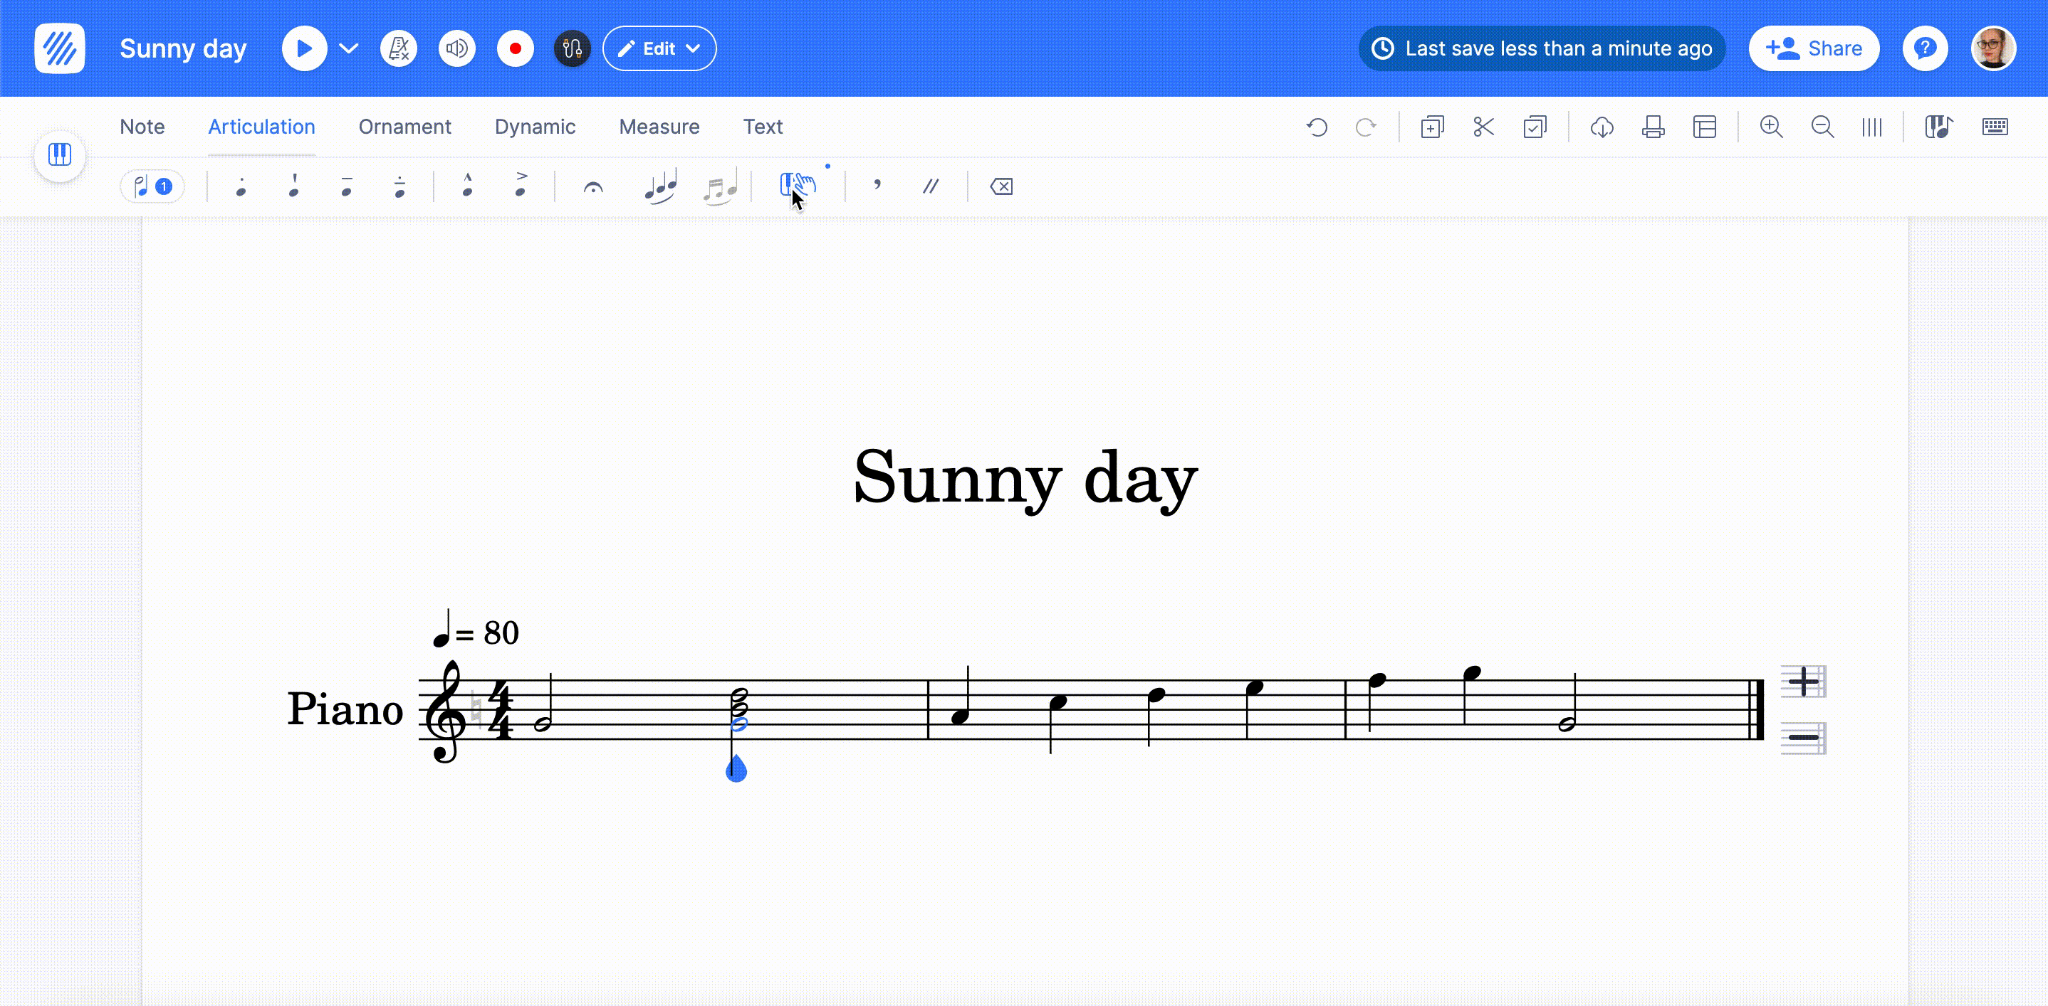This screenshot has height=1006, width=2048.
Task: Insert a breath mark comma
Action: tap(877, 186)
